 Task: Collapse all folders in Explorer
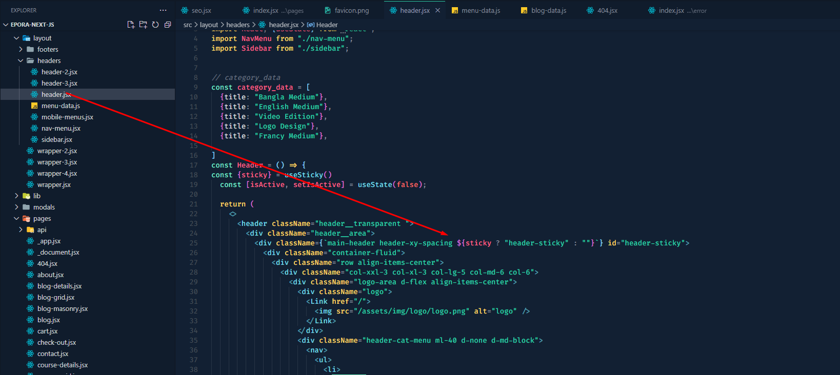coord(168,25)
